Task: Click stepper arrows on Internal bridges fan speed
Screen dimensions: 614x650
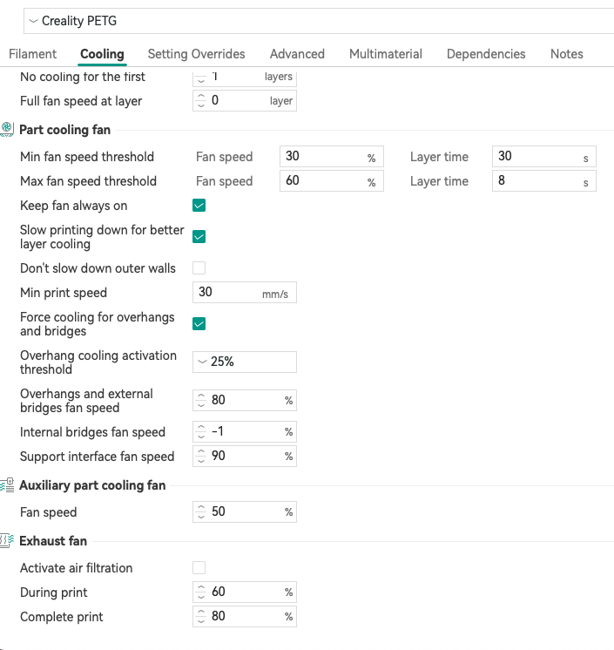Action: point(201,432)
